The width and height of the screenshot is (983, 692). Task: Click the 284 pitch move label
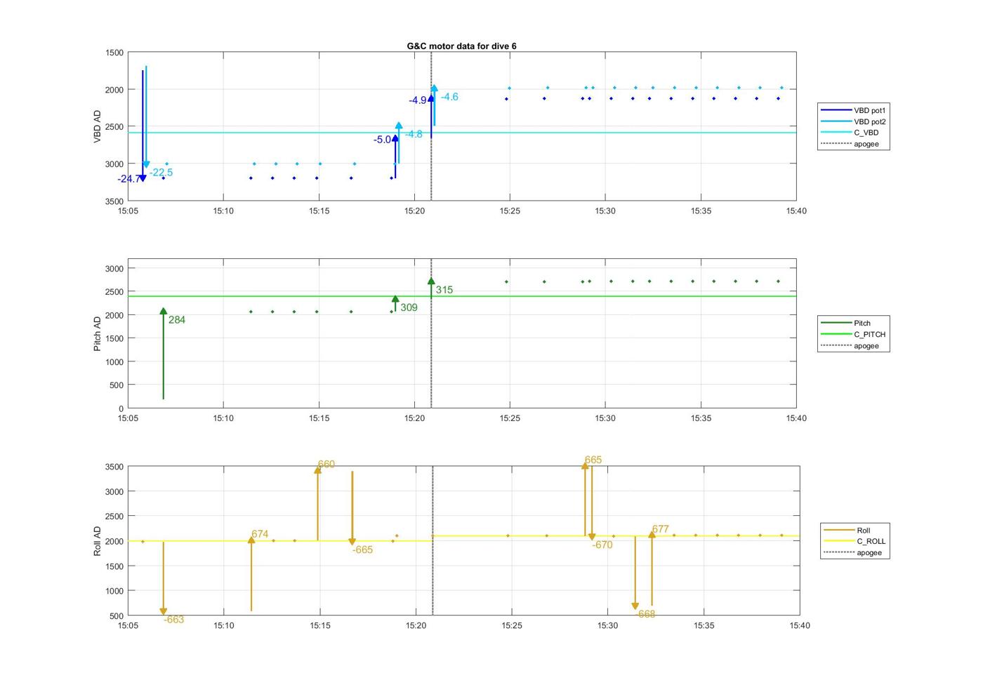click(177, 320)
